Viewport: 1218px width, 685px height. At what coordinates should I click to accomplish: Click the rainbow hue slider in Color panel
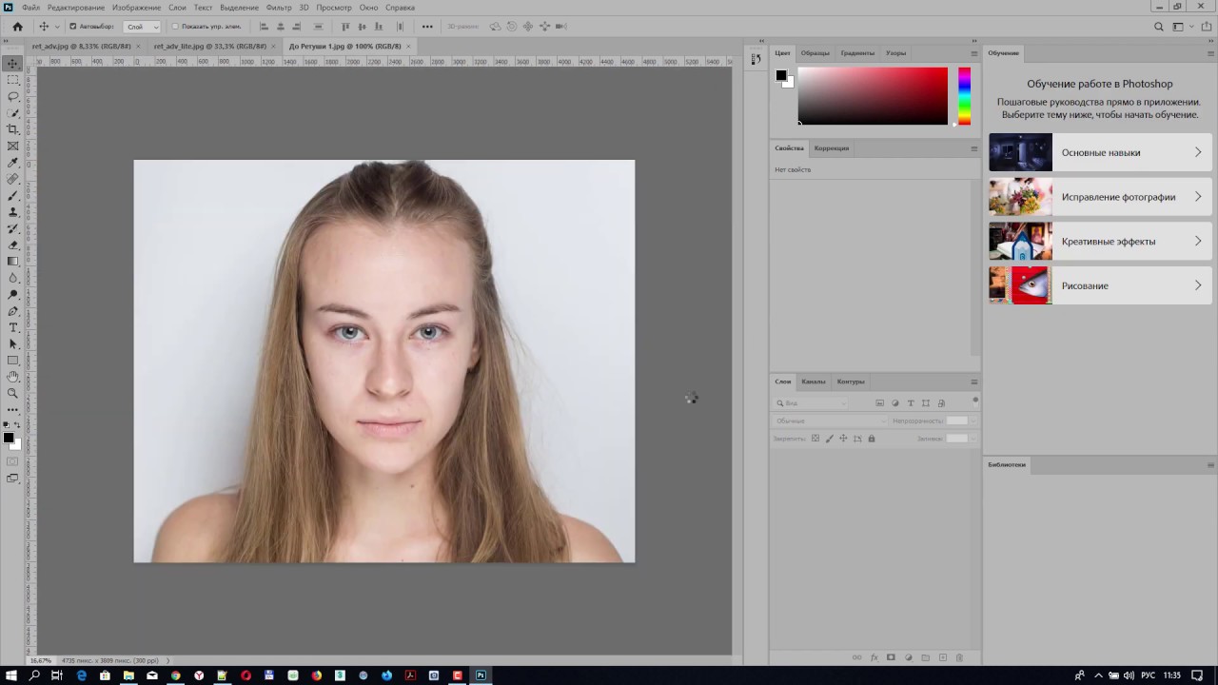click(x=964, y=95)
